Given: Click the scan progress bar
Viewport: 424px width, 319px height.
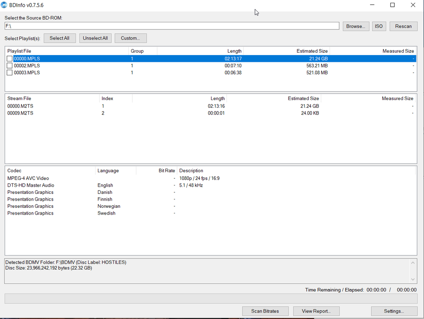Looking at the screenshot, I should [211, 299].
